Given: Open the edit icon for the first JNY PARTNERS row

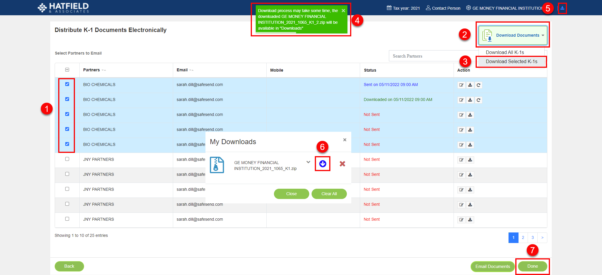Looking at the screenshot, I should [461, 160].
